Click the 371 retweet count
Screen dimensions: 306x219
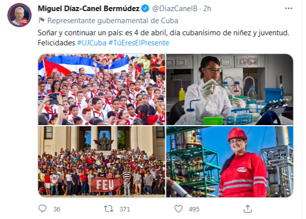pos(125,209)
